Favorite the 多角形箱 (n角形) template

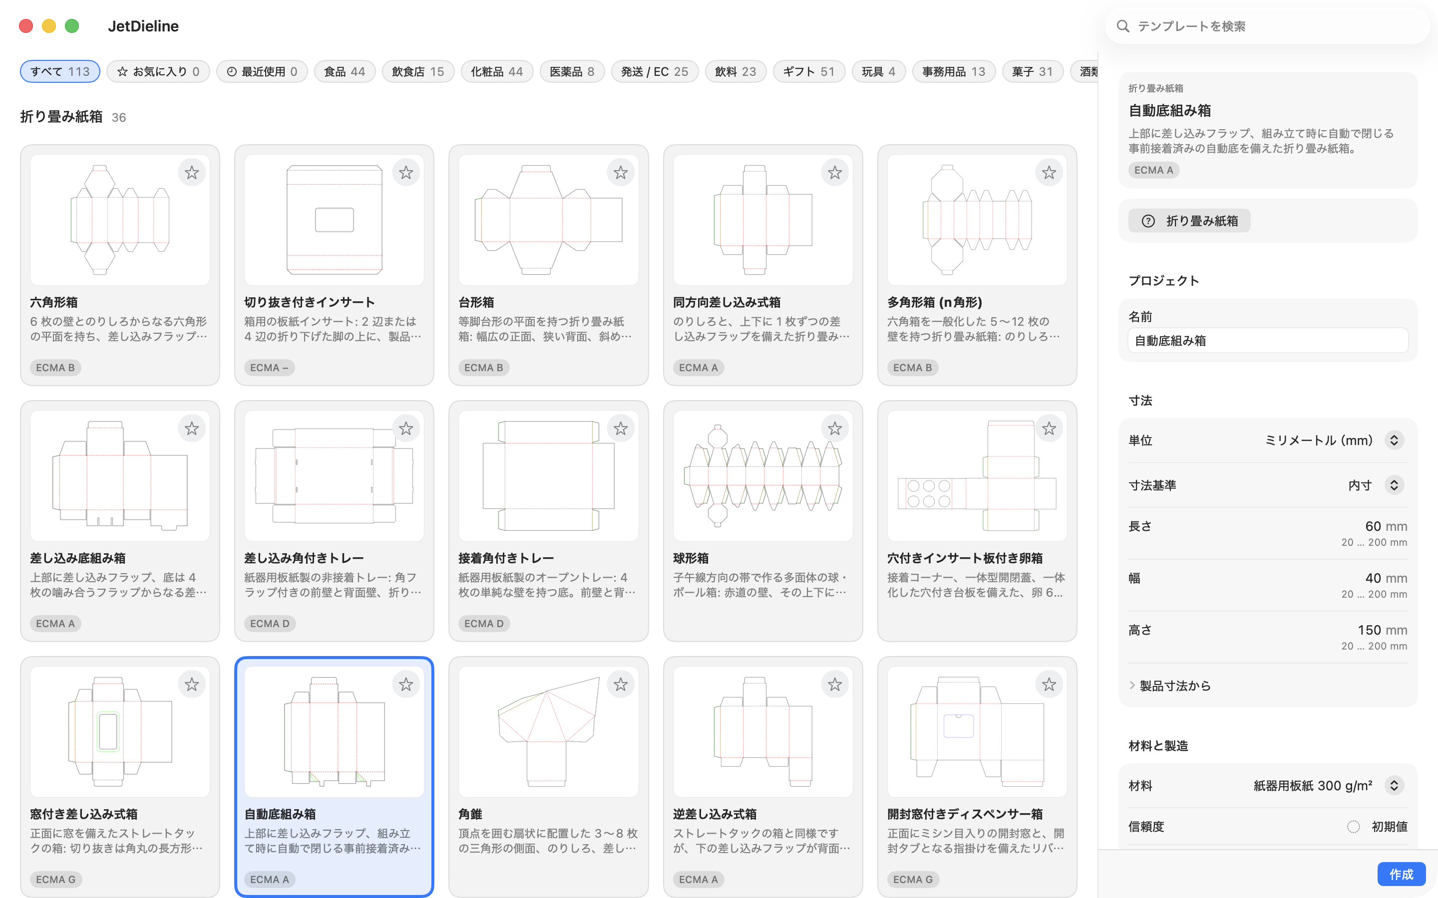point(1049,173)
